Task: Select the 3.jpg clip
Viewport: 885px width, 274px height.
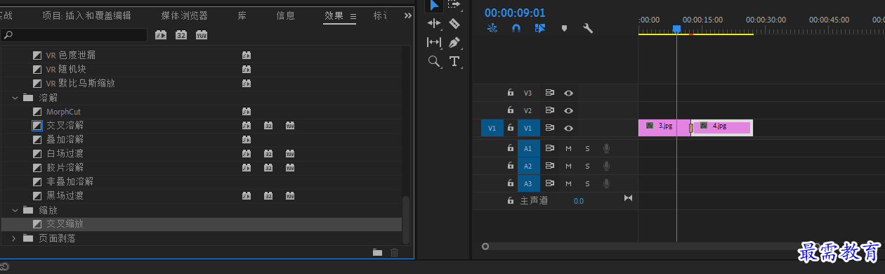Action: [x=664, y=127]
